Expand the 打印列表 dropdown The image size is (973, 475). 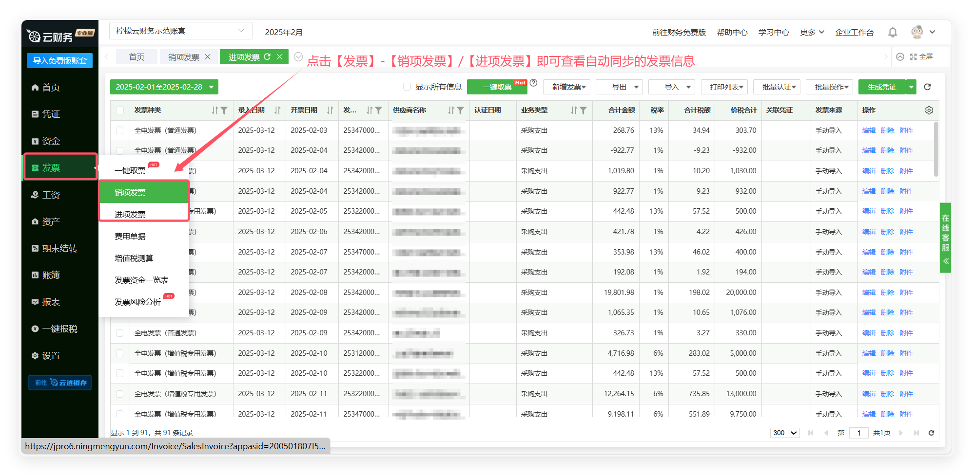click(724, 87)
